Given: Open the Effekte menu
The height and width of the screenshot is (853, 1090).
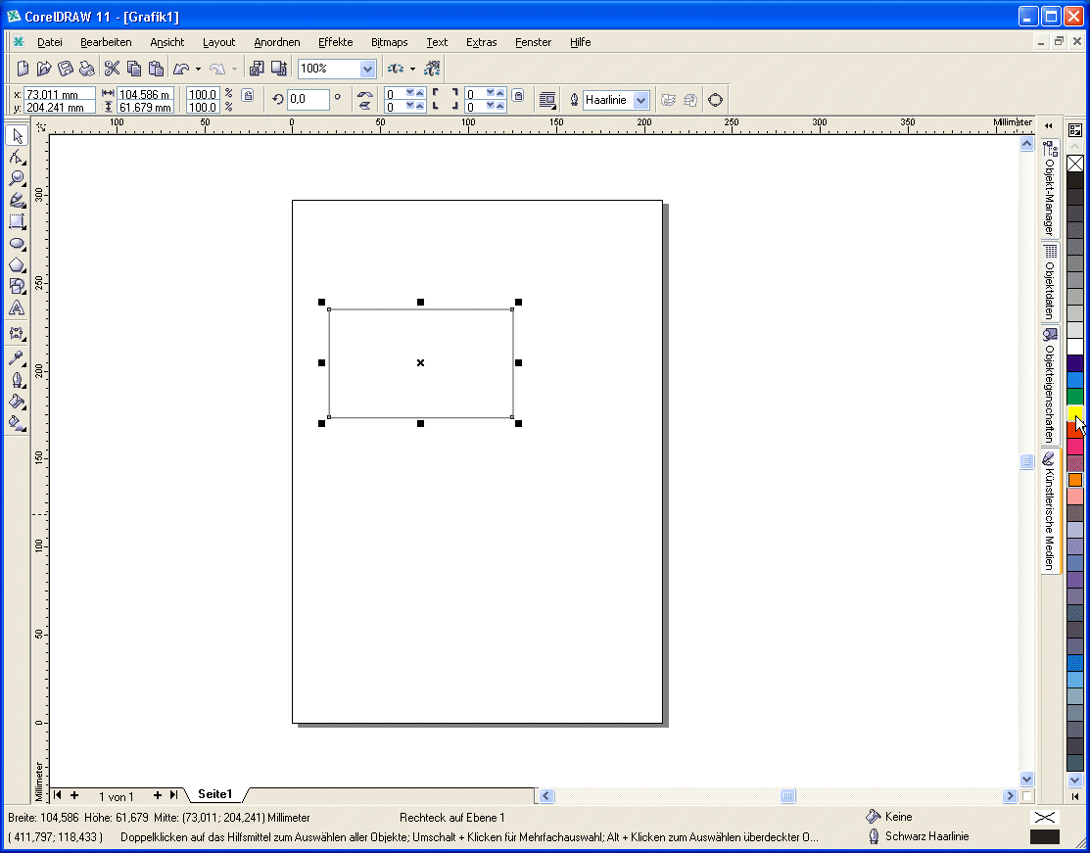Looking at the screenshot, I should click(335, 42).
